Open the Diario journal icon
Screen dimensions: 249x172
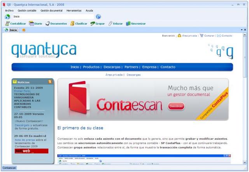click(x=31, y=24)
